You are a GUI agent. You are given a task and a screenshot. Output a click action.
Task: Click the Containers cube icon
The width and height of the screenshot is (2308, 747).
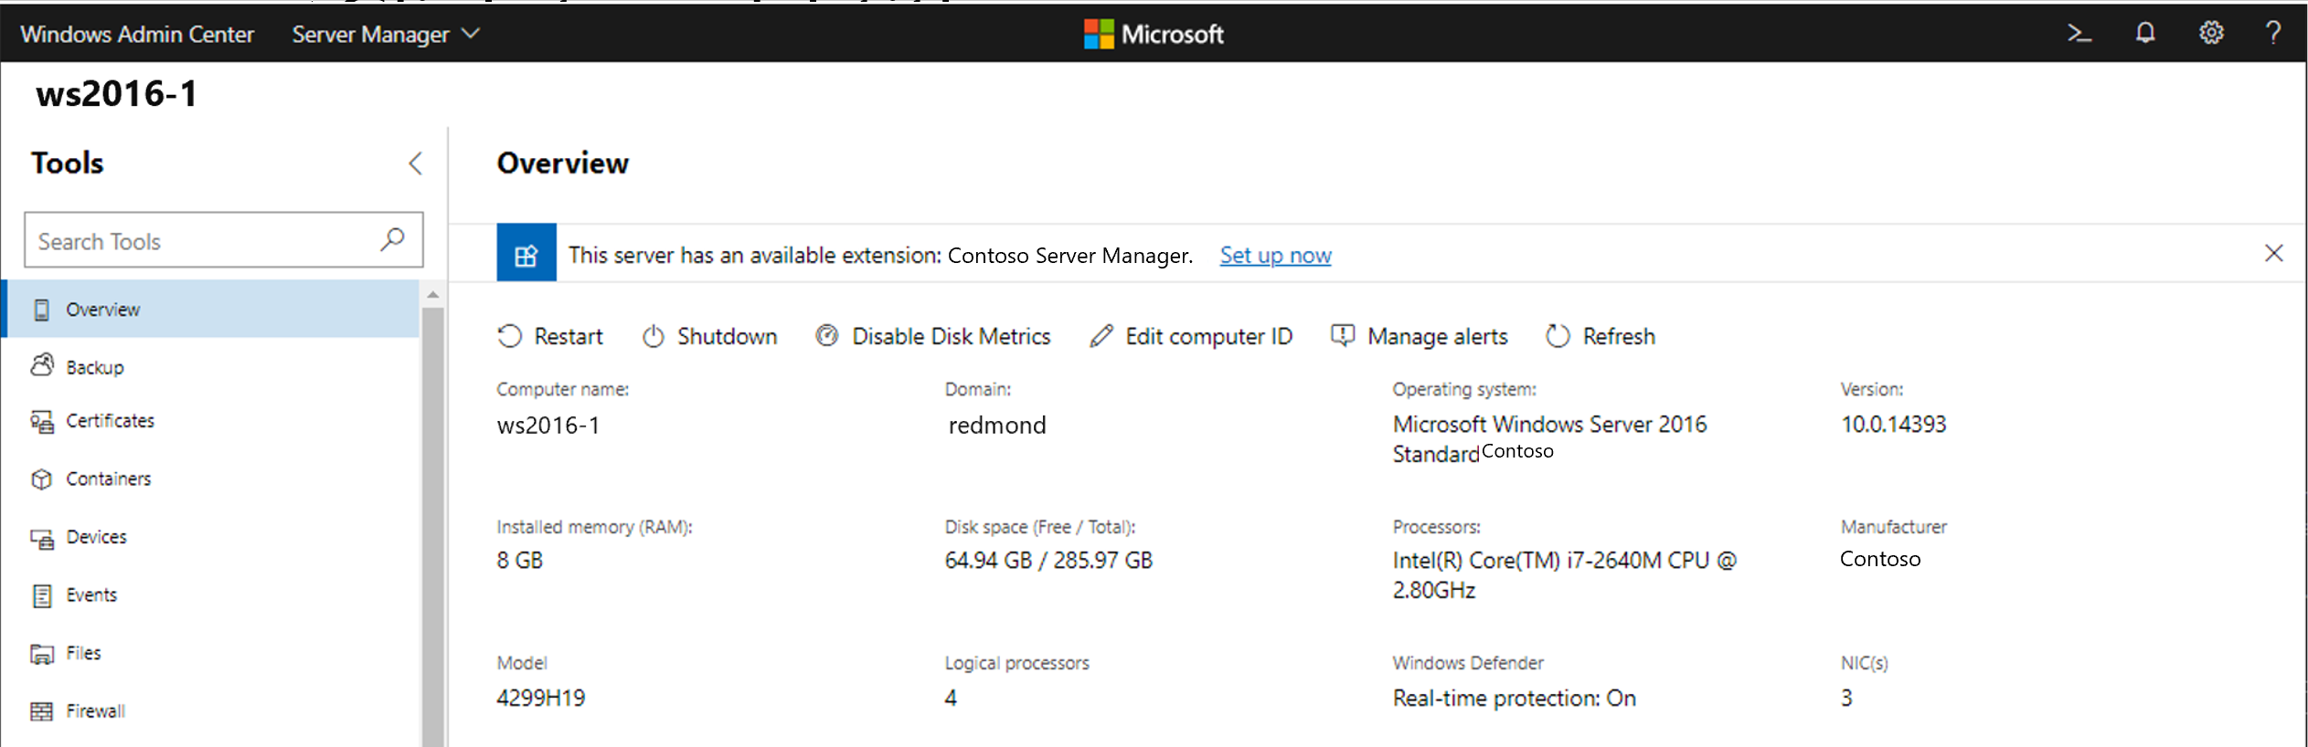coord(42,479)
